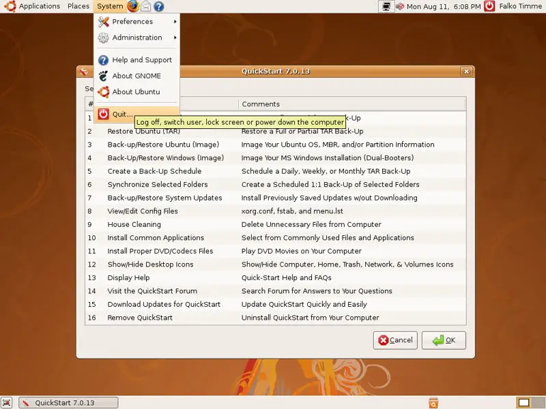This screenshot has width=546, height=409.
Task: Select row Synchronize Selected Folders
Action: click(x=276, y=184)
